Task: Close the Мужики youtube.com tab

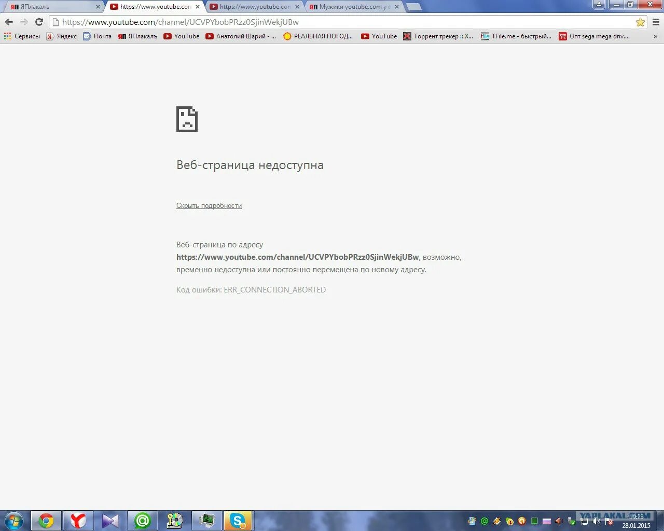Action: (397, 7)
